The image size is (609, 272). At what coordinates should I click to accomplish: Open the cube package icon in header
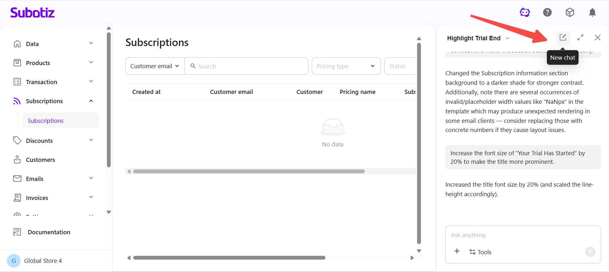click(x=570, y=12)
